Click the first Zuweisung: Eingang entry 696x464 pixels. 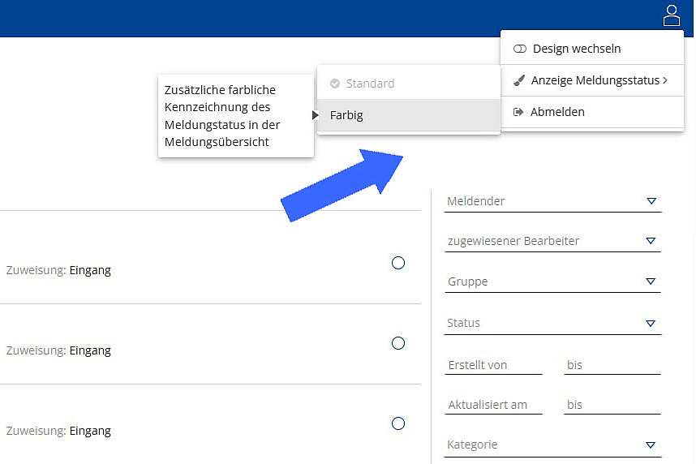58,270
